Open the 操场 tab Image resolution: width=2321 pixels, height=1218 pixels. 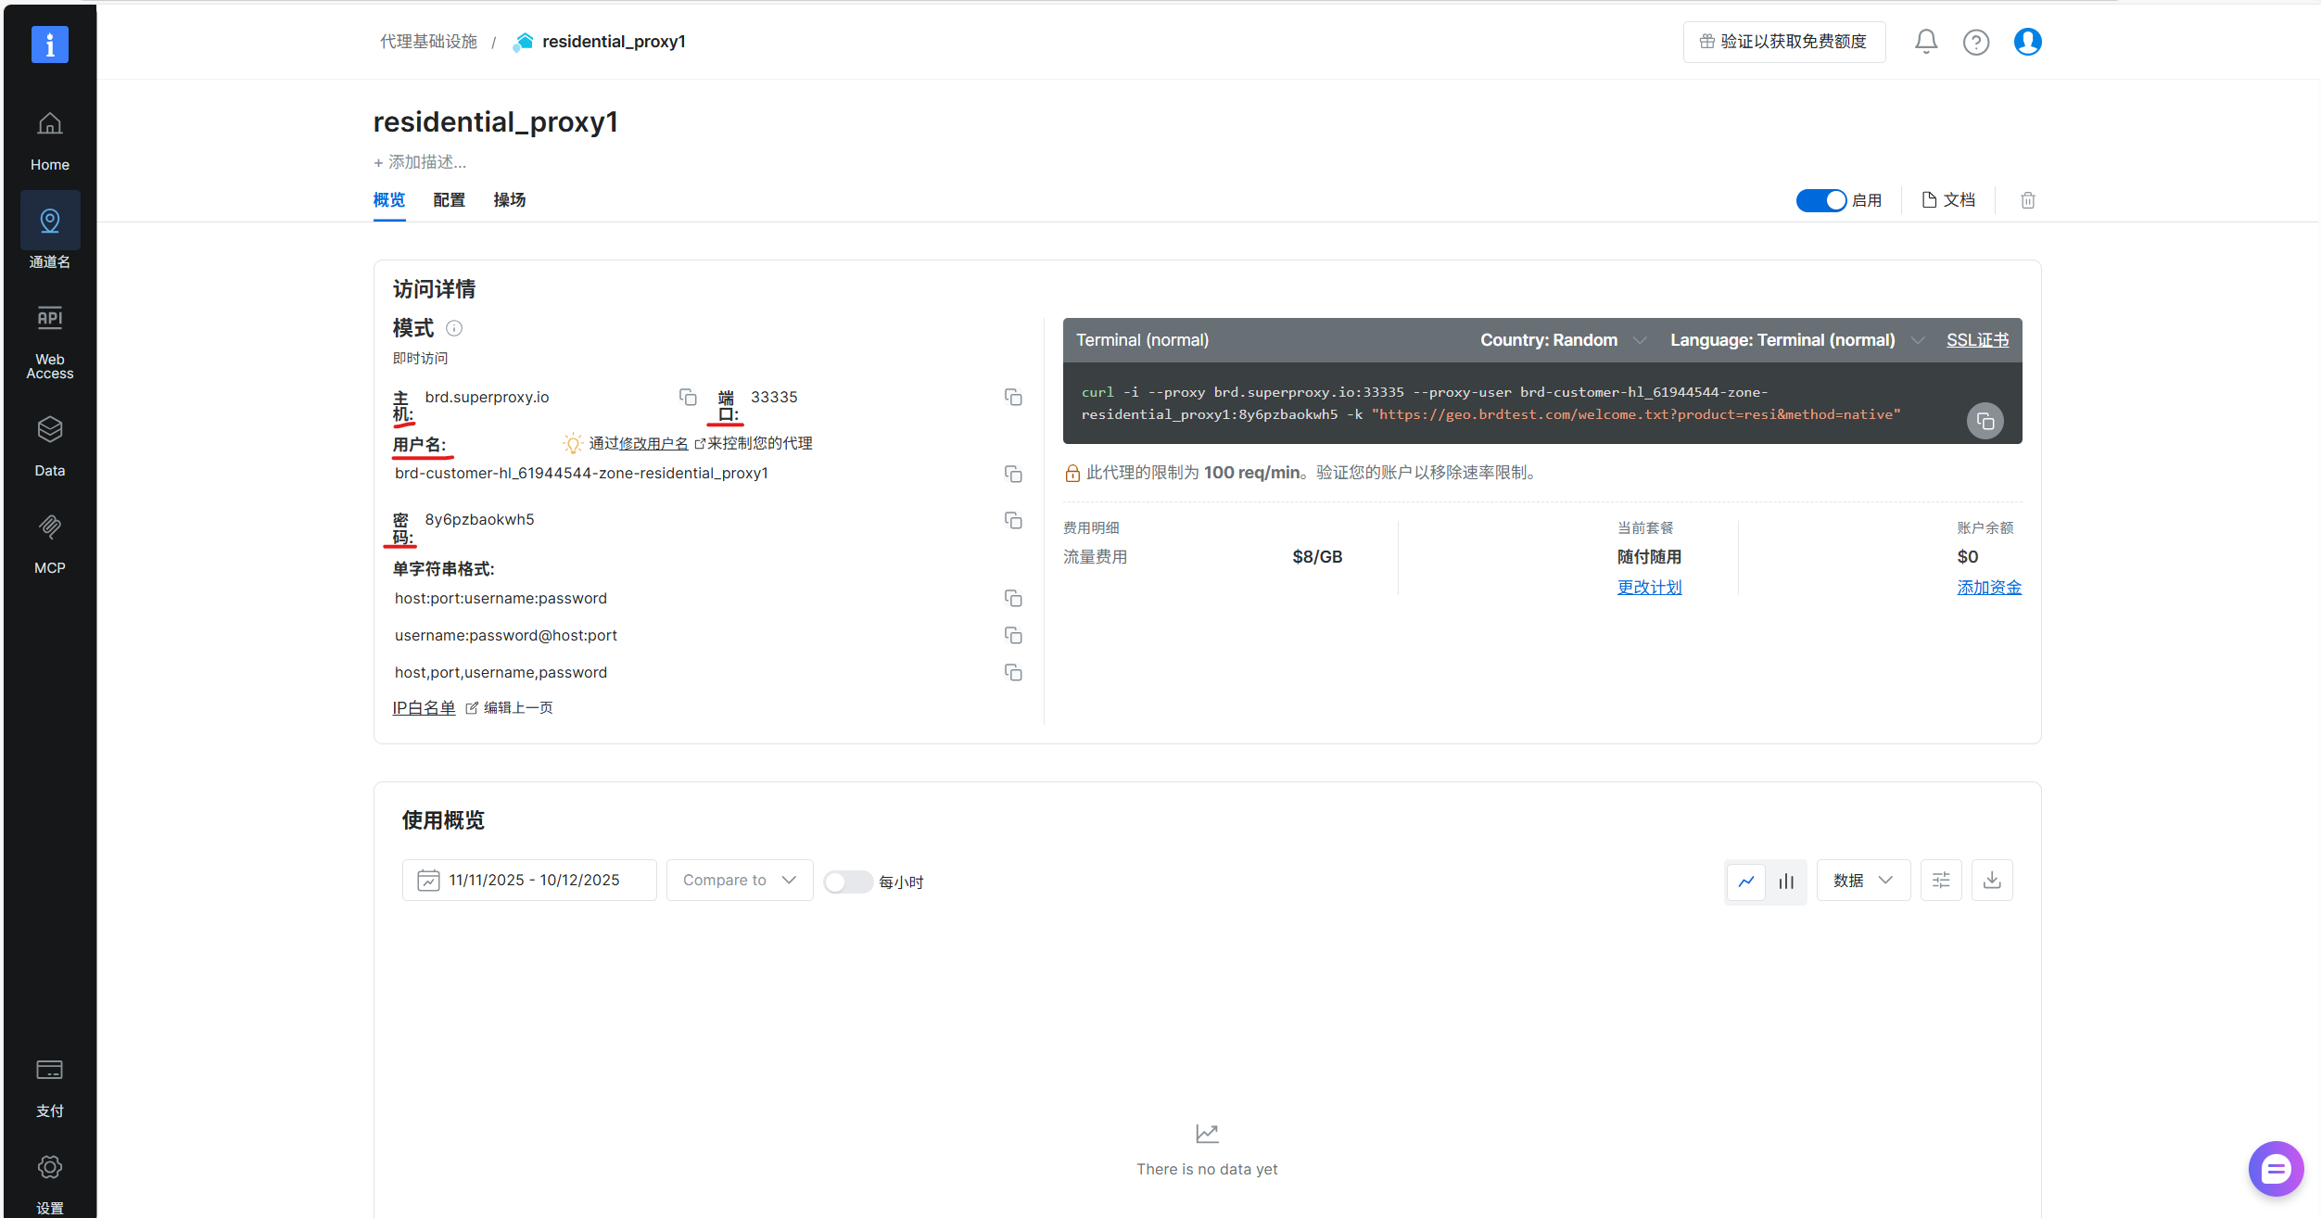(509, 200)
